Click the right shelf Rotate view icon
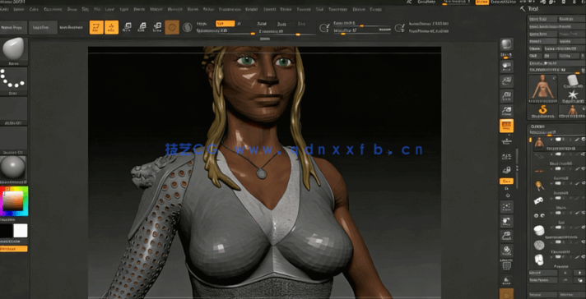Image resolution: width=586 pixels, height=299 pixels. pyautogui.click(x=506, y=251)
